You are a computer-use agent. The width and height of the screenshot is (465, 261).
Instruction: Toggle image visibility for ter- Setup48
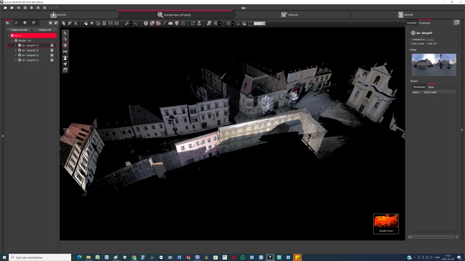(x=52, y=50)
